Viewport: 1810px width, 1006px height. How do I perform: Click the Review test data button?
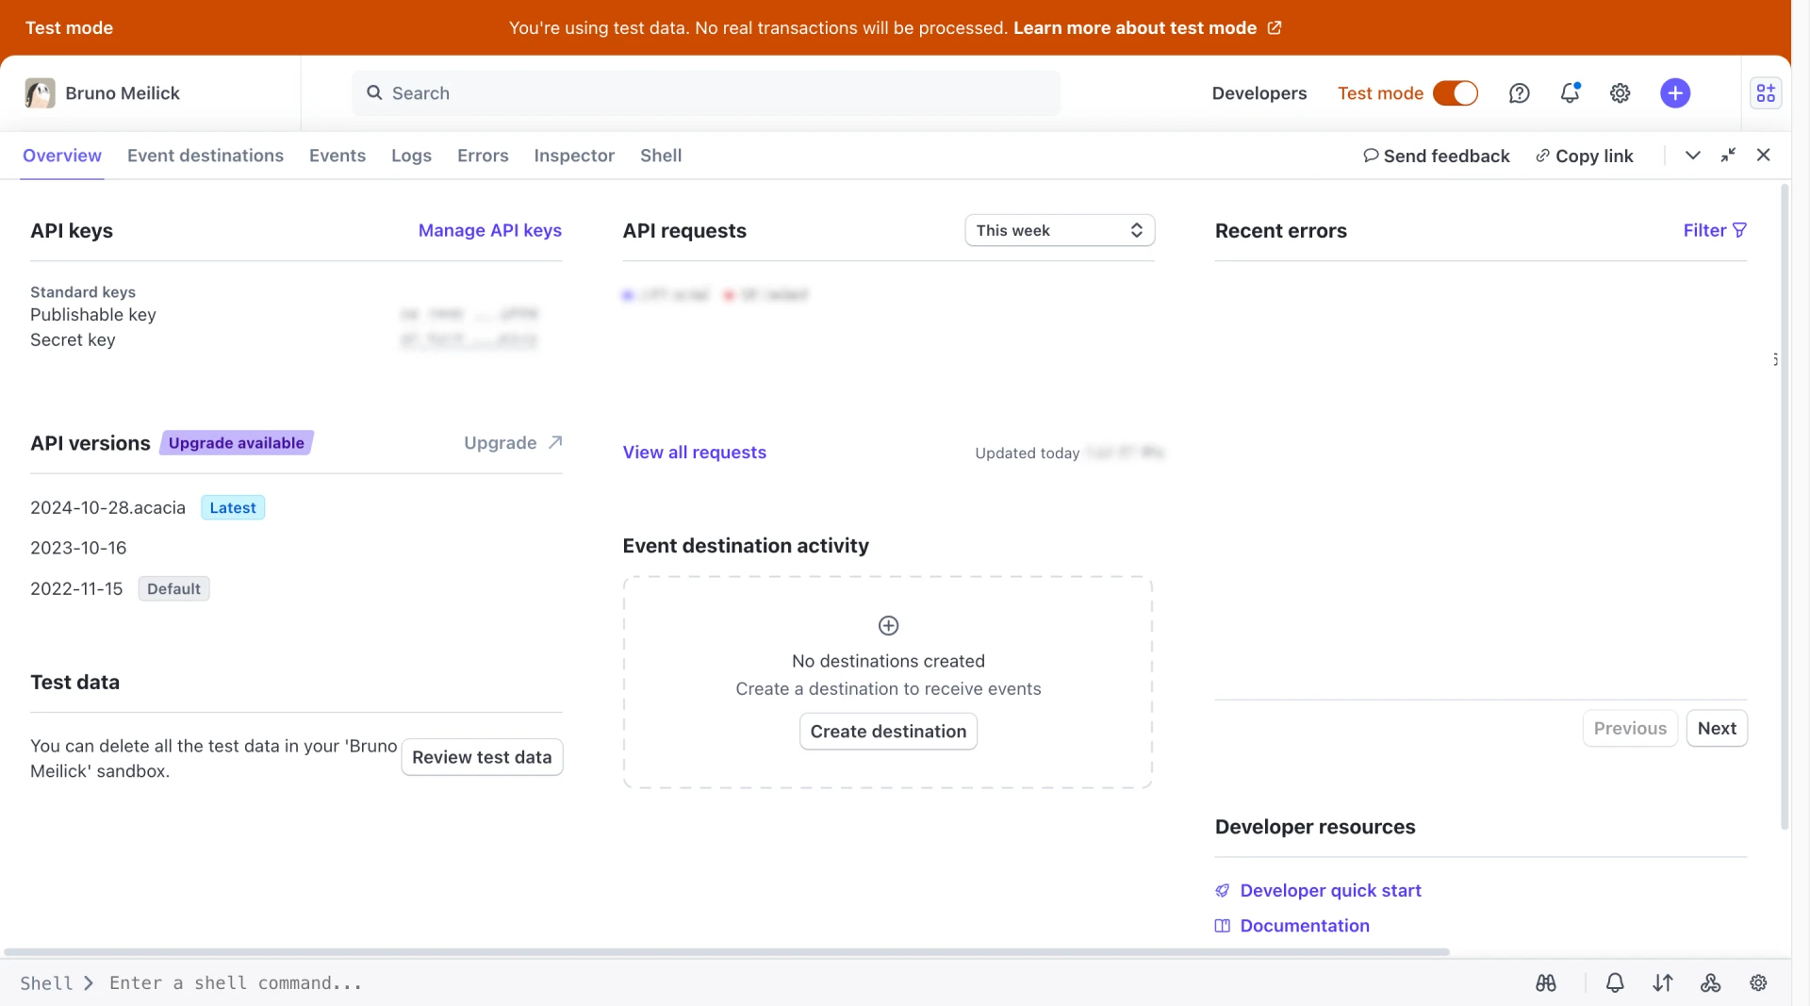point(481,757)
